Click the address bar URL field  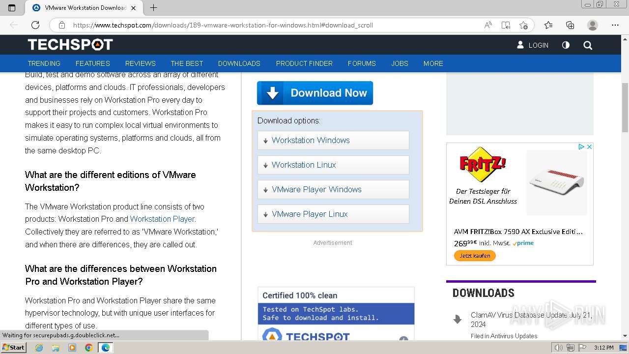coord(275,25)
